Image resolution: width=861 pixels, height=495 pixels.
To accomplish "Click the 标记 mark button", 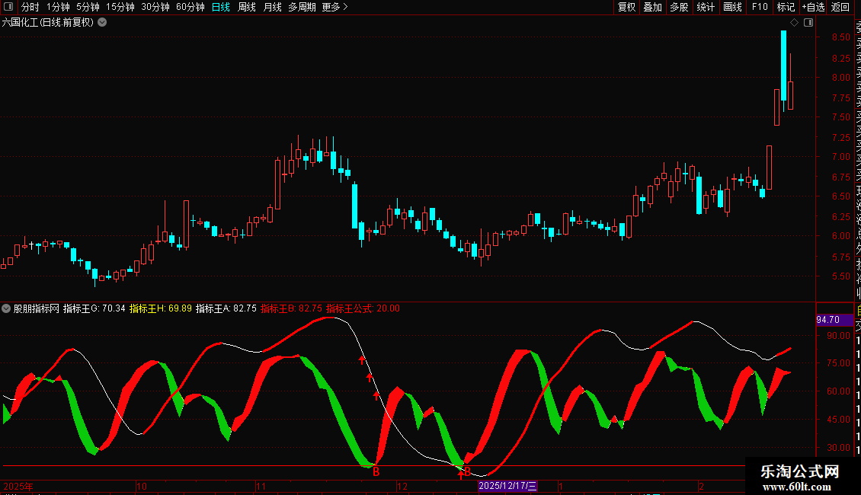I will point(786,7).
